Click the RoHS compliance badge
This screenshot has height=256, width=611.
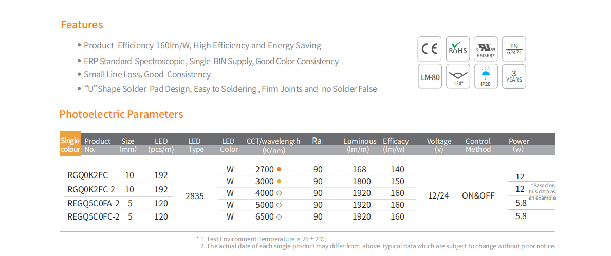(457, 49)
